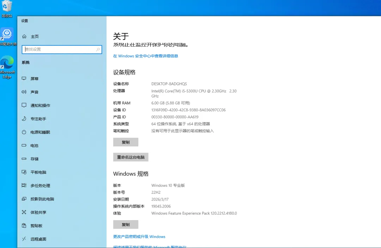Image resolution: width=381 pixels, height=248 pixels.
Task: Click the share icon next to 体验共享
Action: click(x=24, y=212)
